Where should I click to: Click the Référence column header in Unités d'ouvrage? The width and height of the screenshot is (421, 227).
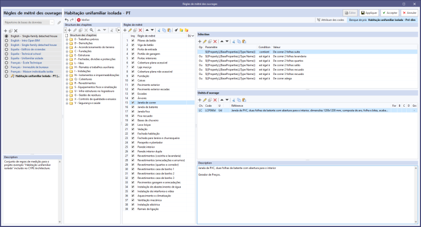pyautogui.click(x=310, y=106)
